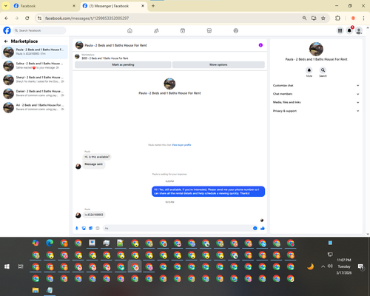Expand Media, files and links section

(316, 102)
